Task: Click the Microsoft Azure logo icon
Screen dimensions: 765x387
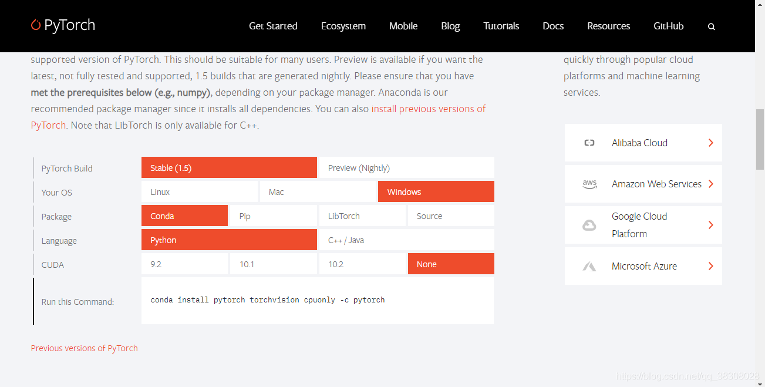Action: tap(589, 266)
